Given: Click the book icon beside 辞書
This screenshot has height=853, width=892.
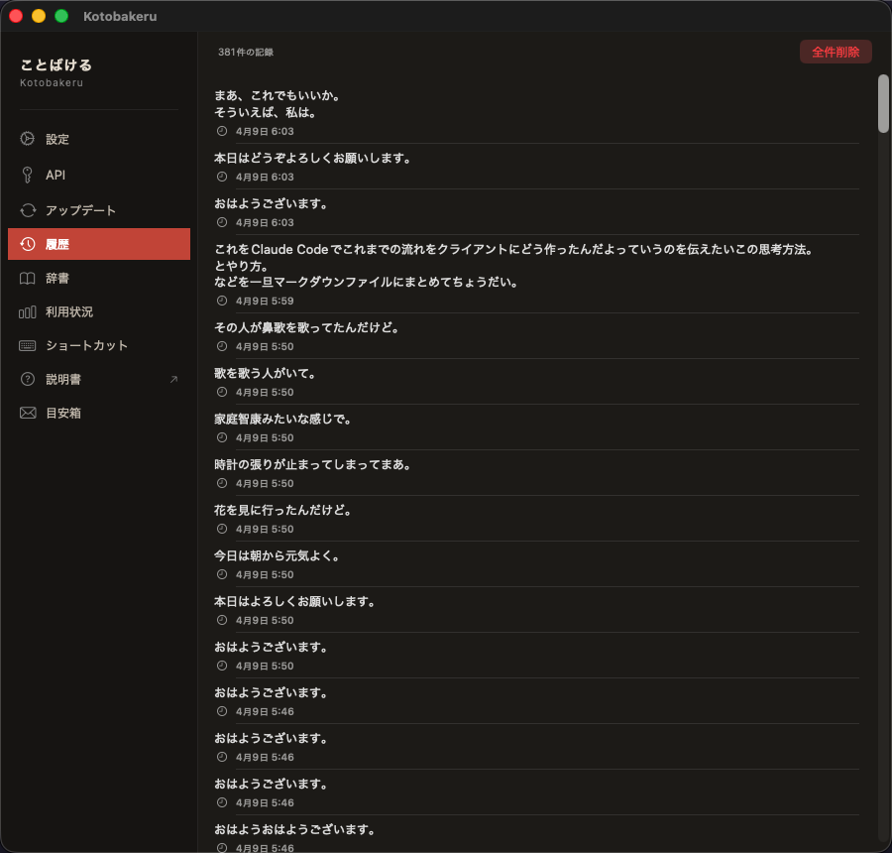Looking at the screenshot, I should click(x=28, y=279).
